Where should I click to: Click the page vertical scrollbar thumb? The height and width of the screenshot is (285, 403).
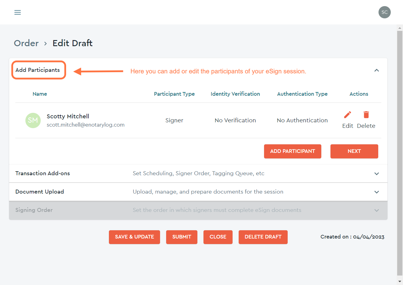(x=400, y=153)
